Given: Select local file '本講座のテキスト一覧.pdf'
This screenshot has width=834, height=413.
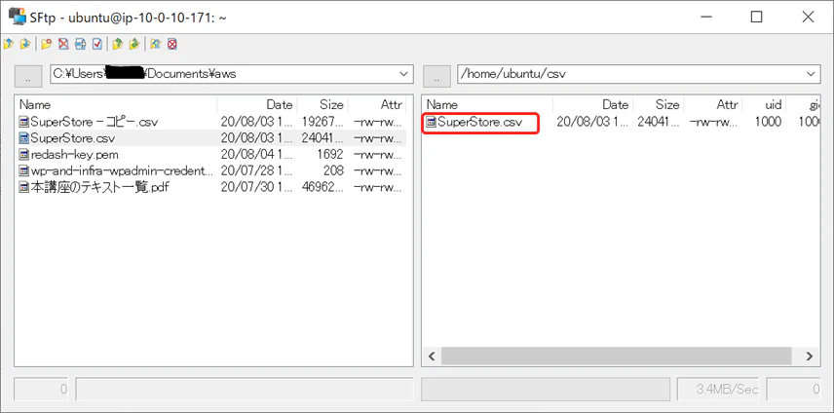Looking at the screenshot, I should (x=94, y=188).
